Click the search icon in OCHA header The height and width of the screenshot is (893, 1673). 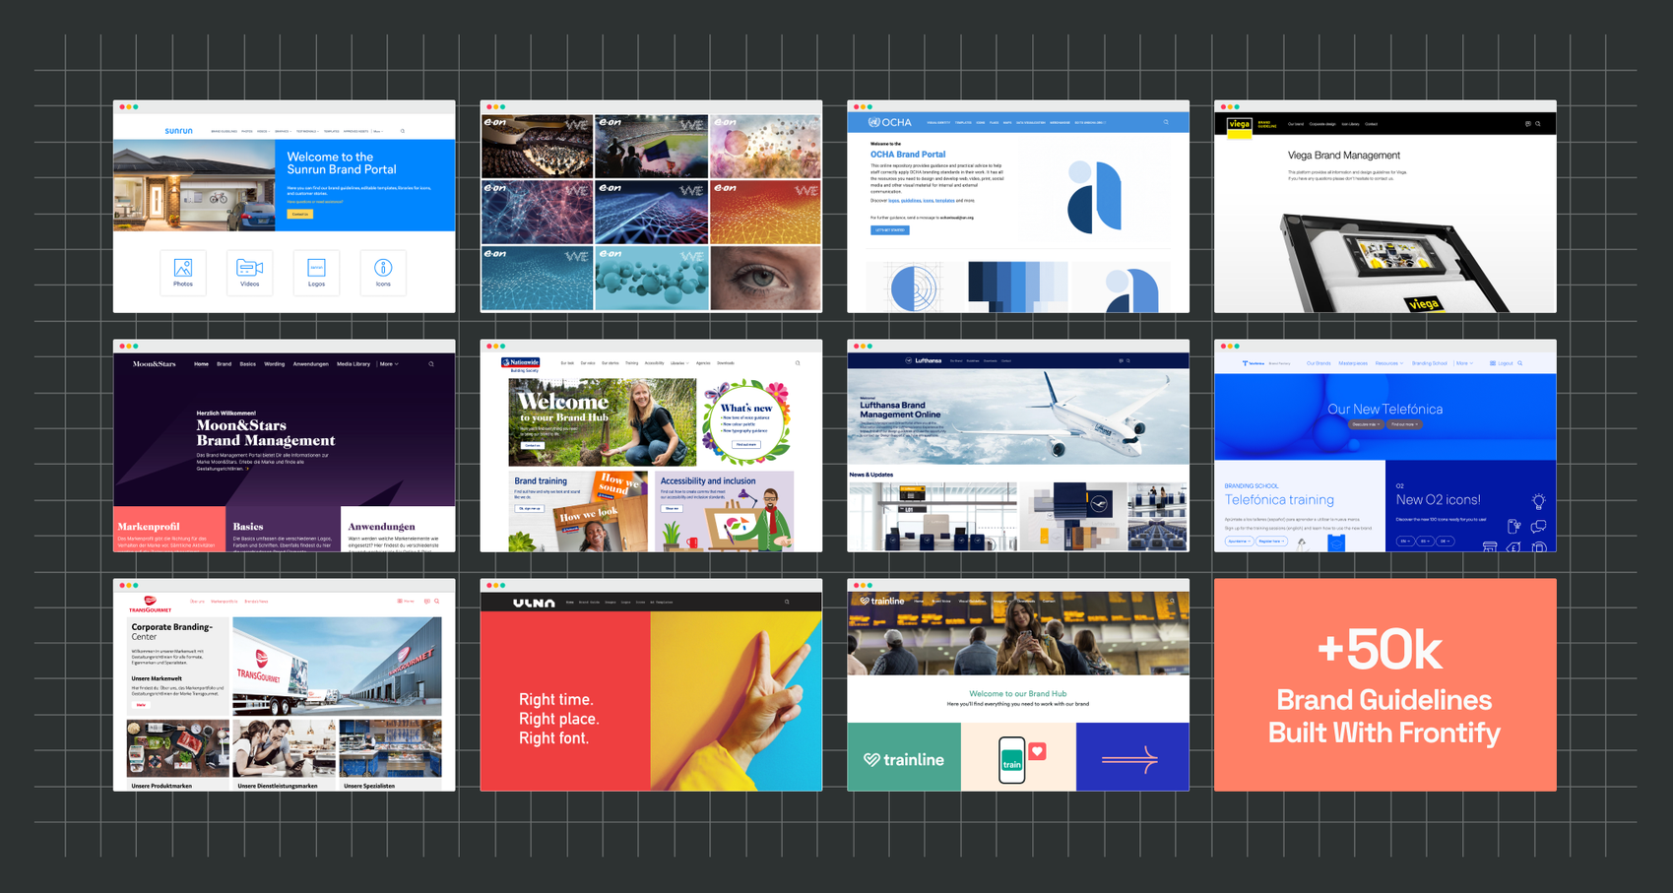[x=1166, y=123]
